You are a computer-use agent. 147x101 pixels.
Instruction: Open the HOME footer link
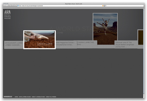tap(16, 97)
